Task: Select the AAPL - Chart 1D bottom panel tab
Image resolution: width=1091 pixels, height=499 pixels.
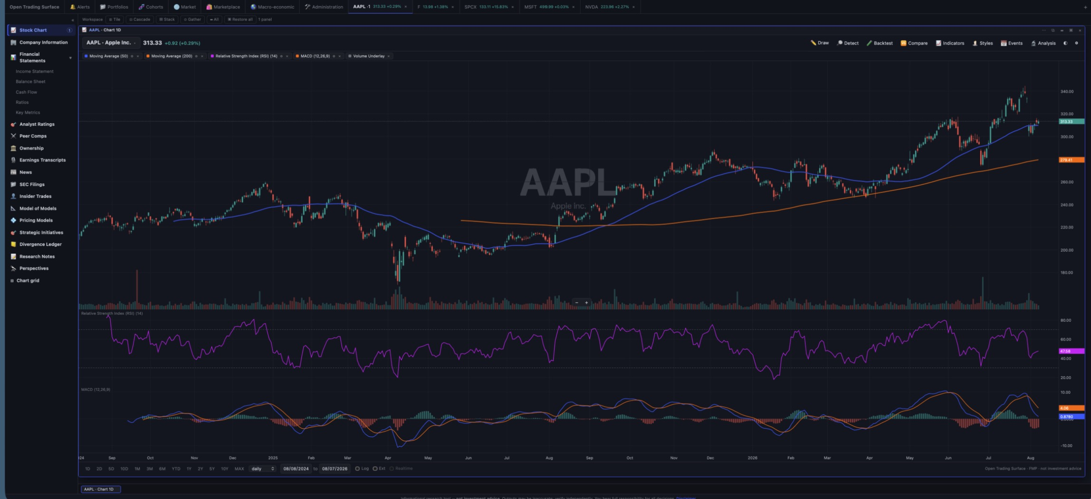Action: point(100,489)
